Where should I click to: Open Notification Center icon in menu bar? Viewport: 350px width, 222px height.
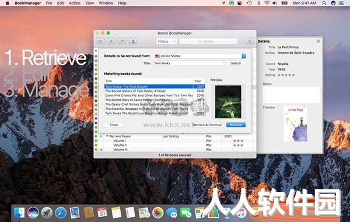pyautogui.click(x=341, y=3)
